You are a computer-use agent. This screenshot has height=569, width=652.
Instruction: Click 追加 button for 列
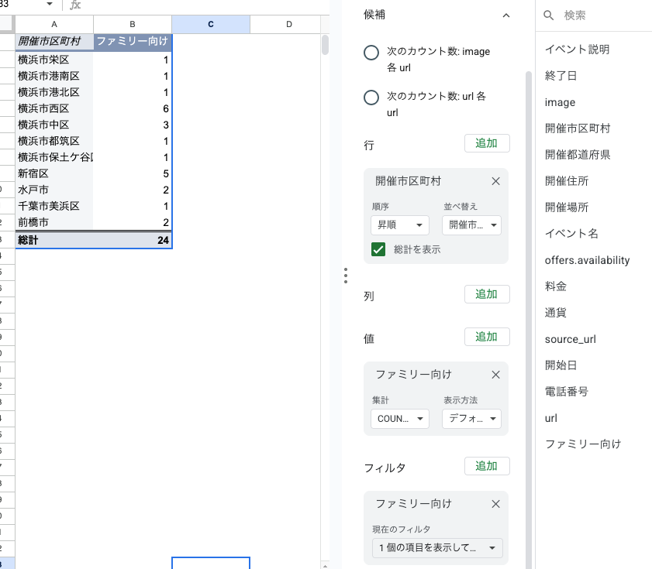tap(486, 294)
